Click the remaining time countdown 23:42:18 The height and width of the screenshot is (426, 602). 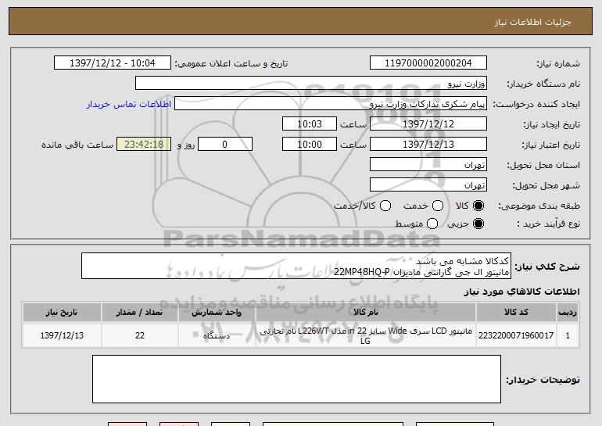coord(144,145)
